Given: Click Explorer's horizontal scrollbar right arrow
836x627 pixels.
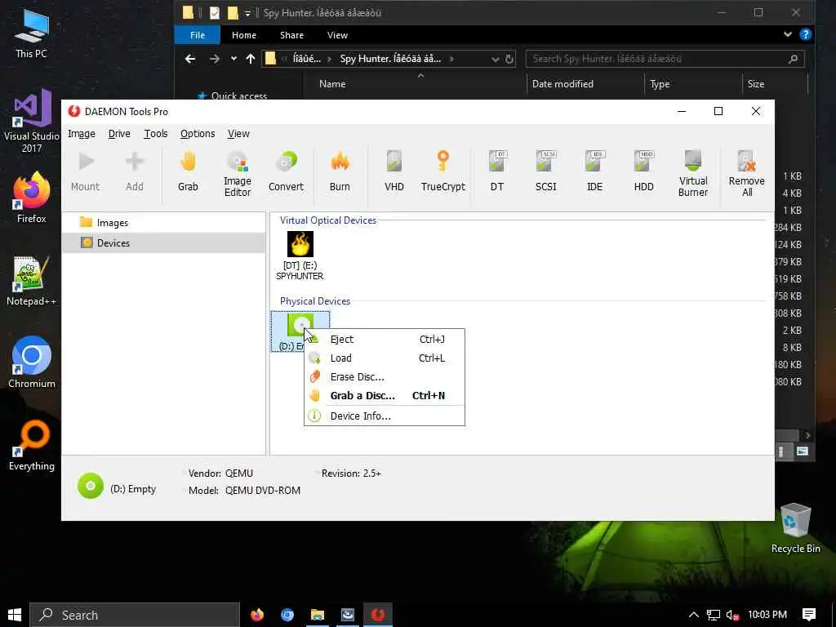Looking at the screenshot, I should (807, 435).
